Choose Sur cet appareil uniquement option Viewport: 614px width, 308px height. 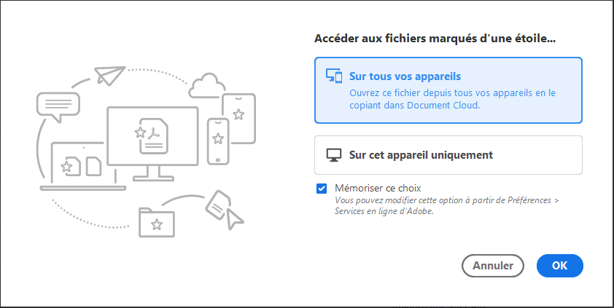448,155
